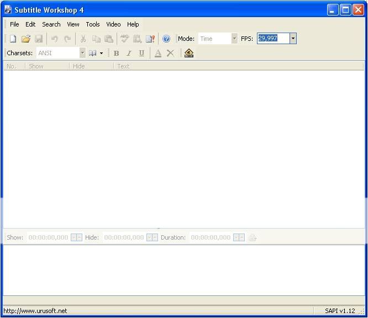The height and width of the screenshot is (318, 368).
Task: Expand the FPS dropdown arrow
Action: [x=293, y=39]
